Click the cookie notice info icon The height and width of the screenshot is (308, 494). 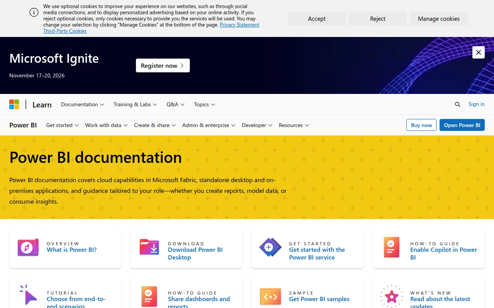click(34, 12)
